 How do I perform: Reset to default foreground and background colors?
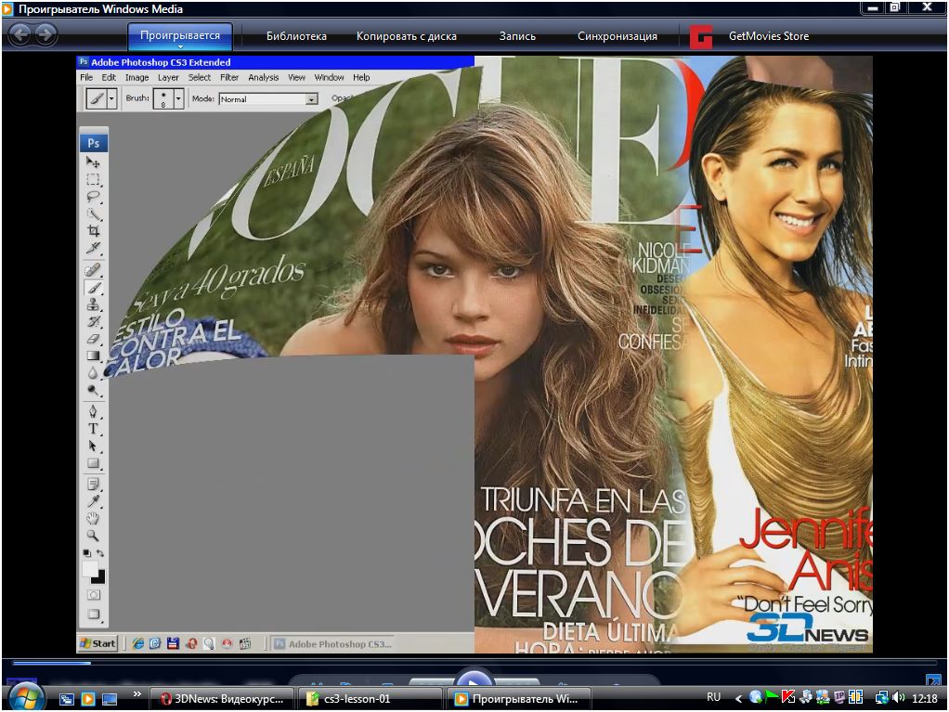pyautogui.click(x=86, y=553)
